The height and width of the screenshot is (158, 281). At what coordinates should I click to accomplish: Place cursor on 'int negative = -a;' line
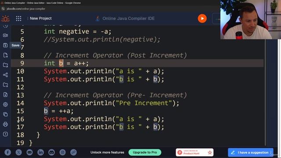(x=78, y=32)
